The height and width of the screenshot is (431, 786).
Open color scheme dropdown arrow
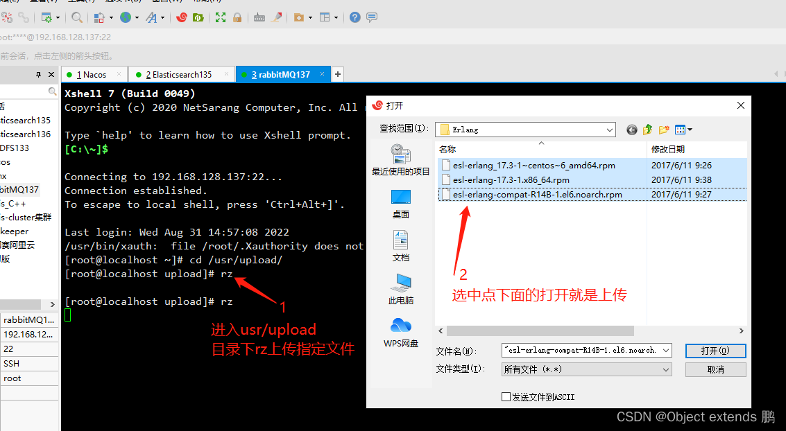pos(111,17)
